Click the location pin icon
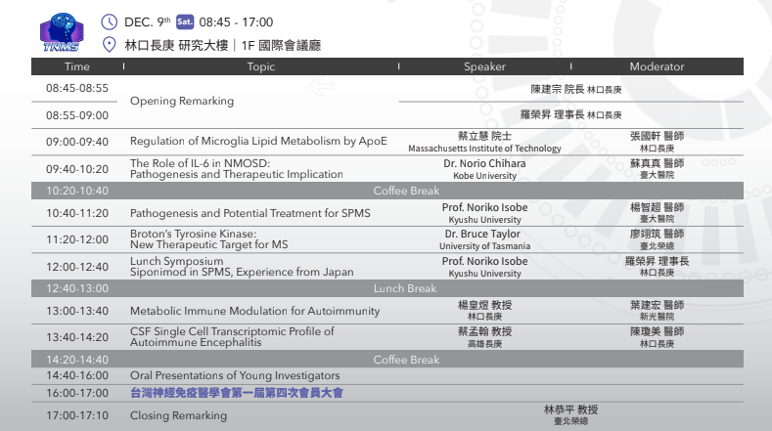772x431 pixels. 109,45
